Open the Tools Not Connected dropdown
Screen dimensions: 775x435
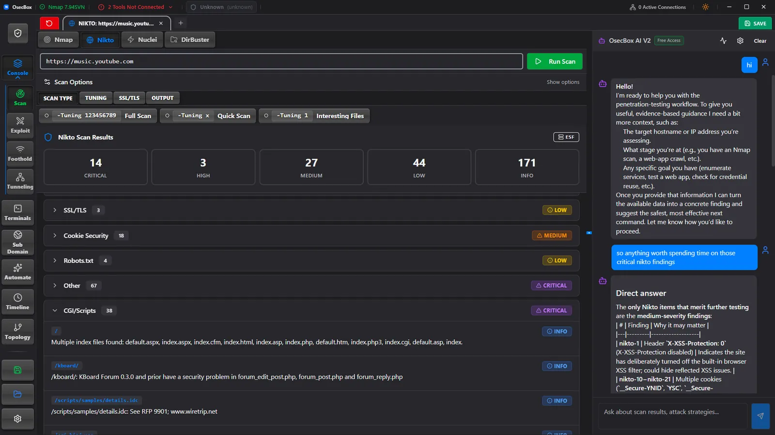136,7
